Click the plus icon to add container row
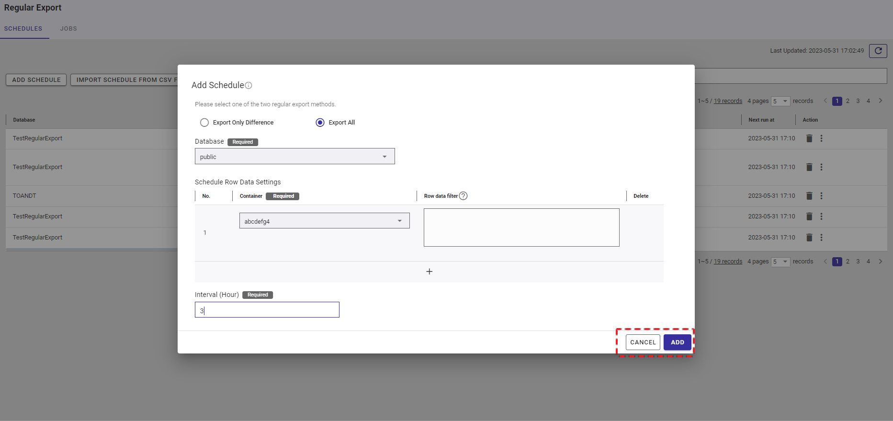The image size is (893, 421). (429, 272)
